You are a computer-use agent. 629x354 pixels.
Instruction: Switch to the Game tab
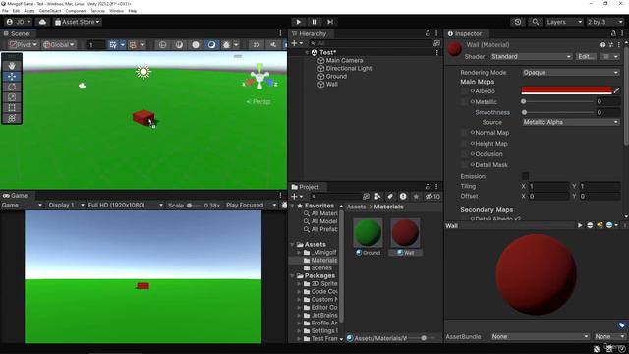pyautogui.click(x=16, y=196)
